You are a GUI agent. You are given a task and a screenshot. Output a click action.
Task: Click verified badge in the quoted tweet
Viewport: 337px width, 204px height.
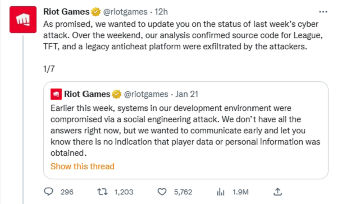pos(116,94)
